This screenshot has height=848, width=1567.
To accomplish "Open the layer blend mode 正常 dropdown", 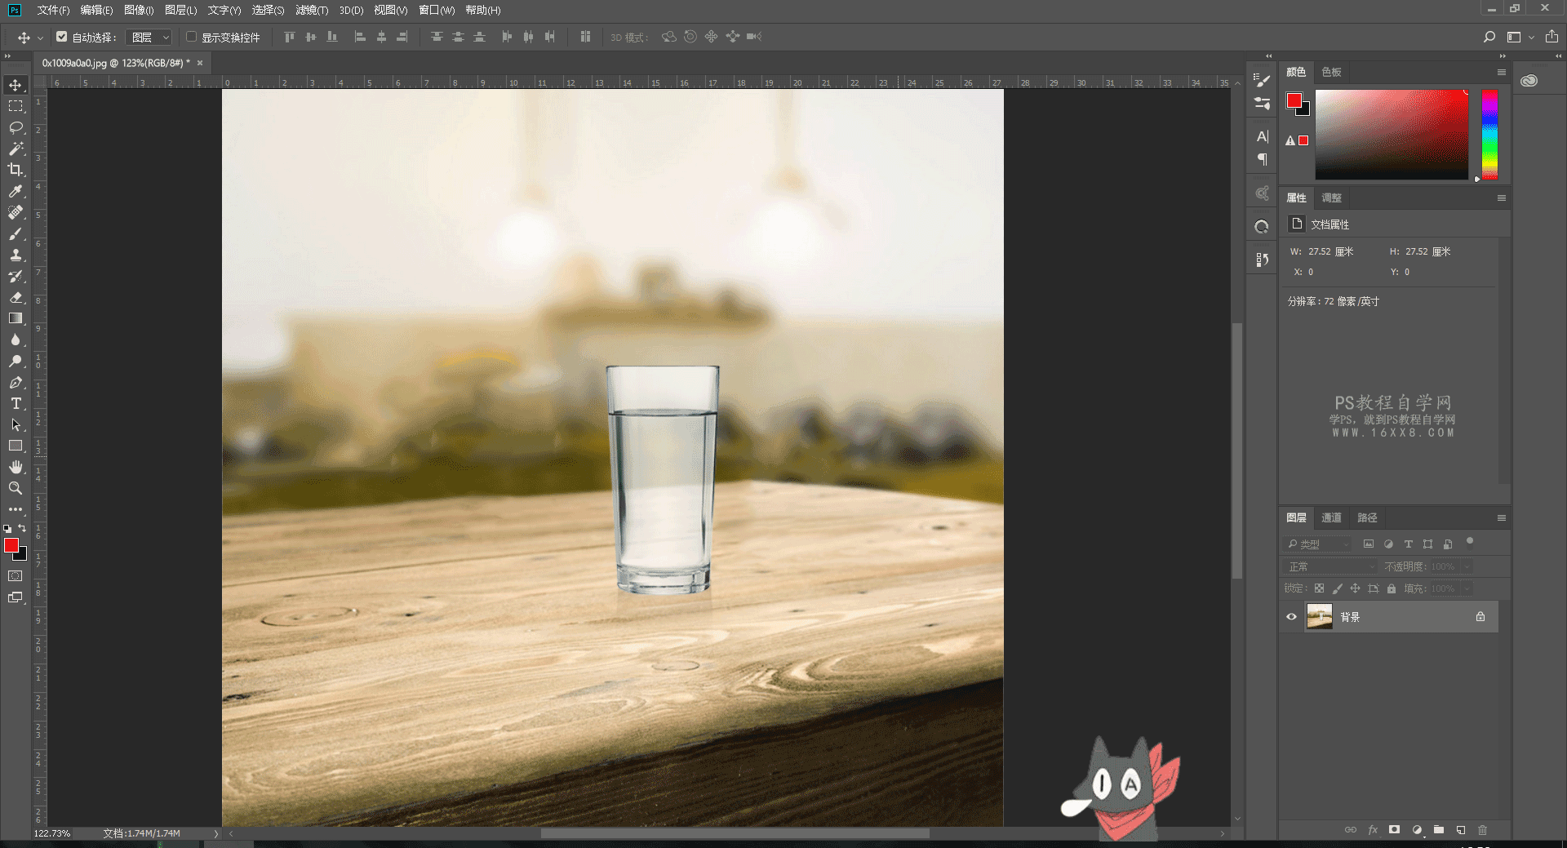I will click(x=1329, y=566).
